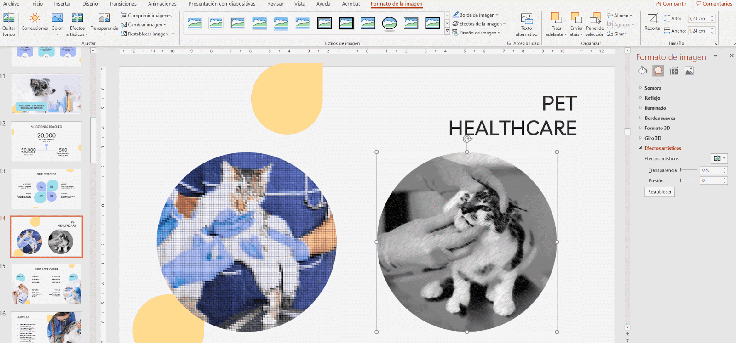Viewport: 736px width, 343px height.
Task: Click the Comentarios button
Action: point(714,4)
